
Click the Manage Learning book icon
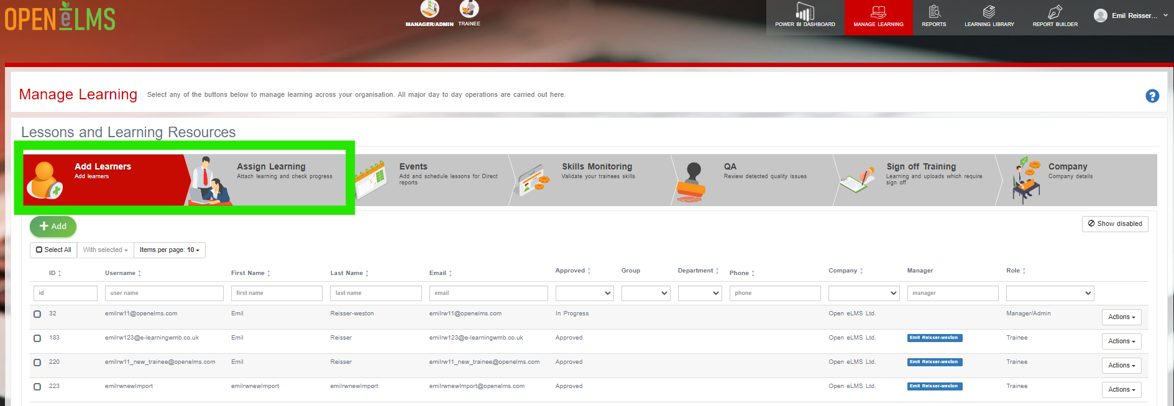(878, 12)
